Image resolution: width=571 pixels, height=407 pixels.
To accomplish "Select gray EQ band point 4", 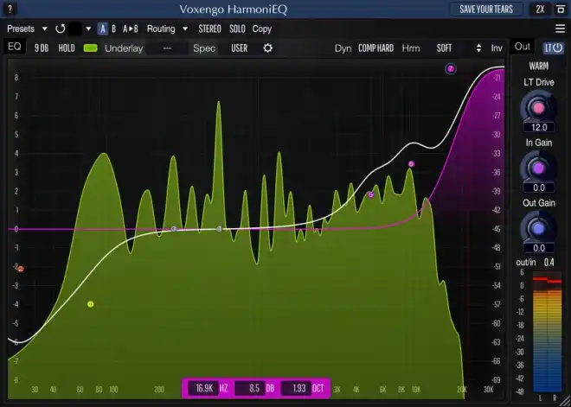I will click(x=219, y=229).
